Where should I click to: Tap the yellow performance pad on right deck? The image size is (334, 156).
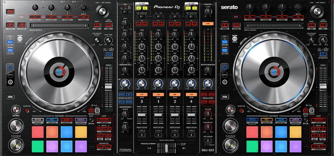tap(295, 132)
